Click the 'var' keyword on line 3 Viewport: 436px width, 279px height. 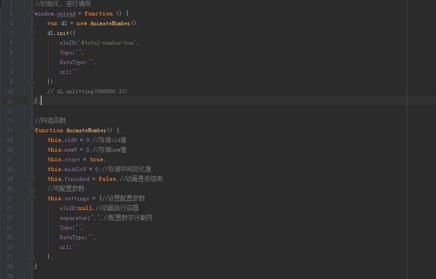(52, 23)
